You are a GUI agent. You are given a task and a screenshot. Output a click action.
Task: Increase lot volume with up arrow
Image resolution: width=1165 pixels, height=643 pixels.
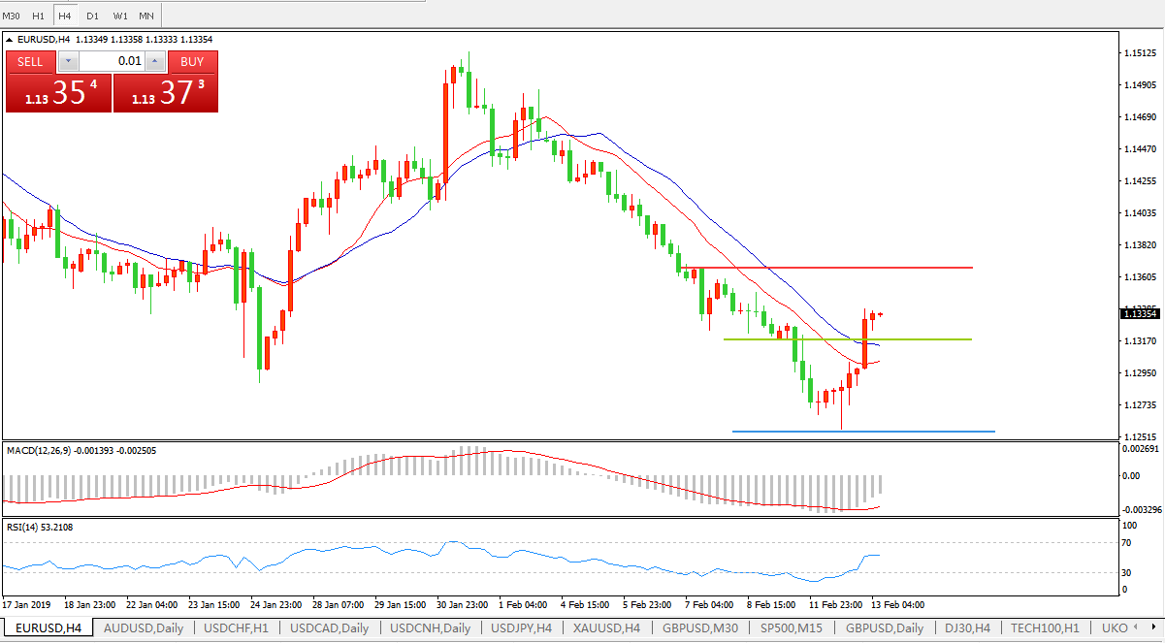tap(157, 61)
